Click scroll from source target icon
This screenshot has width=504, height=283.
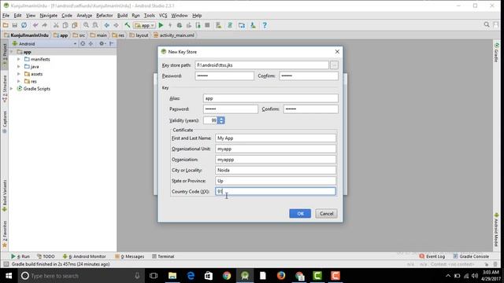tap(83, 44)
